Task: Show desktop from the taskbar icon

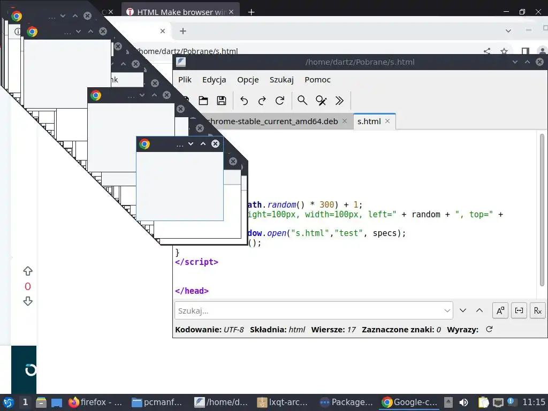Action: click(57, 402)
